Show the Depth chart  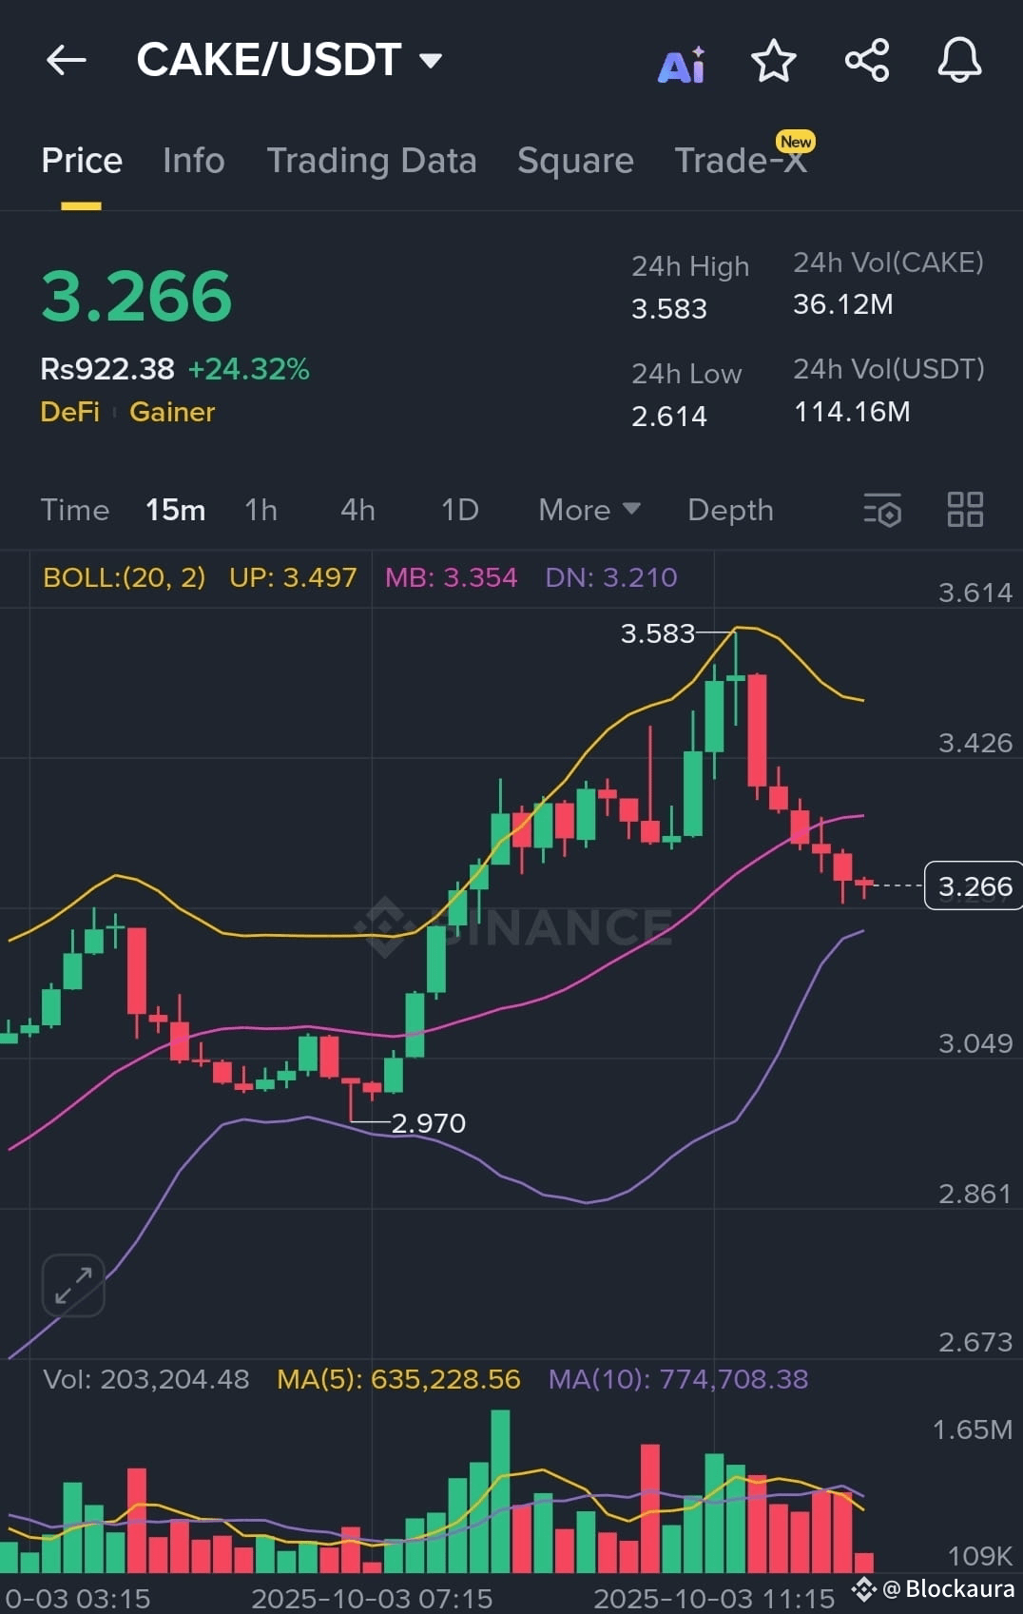click(730, 510)
